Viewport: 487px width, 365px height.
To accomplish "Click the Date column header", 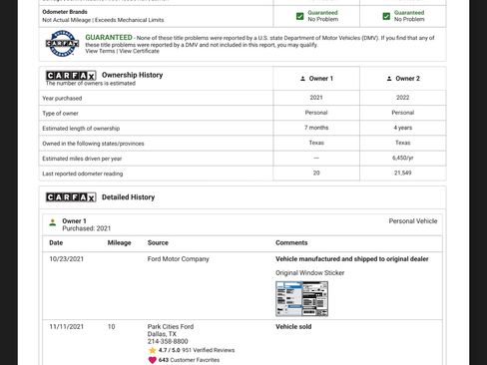I will click(56, 243).
